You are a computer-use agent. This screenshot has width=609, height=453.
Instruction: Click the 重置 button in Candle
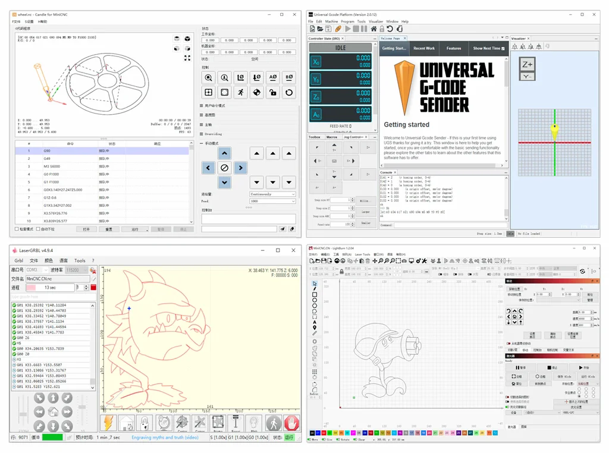pyautogui.click(x=109, y=229)
